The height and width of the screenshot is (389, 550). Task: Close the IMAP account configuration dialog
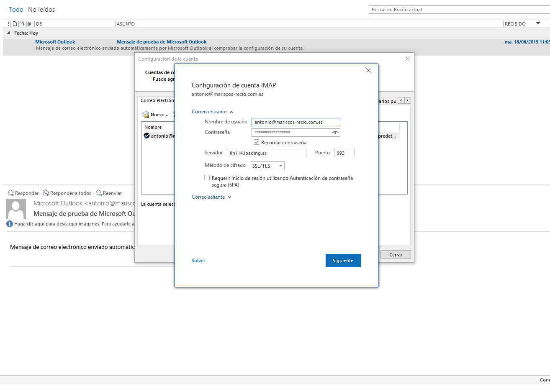[368, 70]
